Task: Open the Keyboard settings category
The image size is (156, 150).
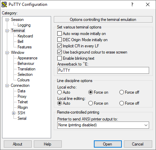Action: click(25, 36)
